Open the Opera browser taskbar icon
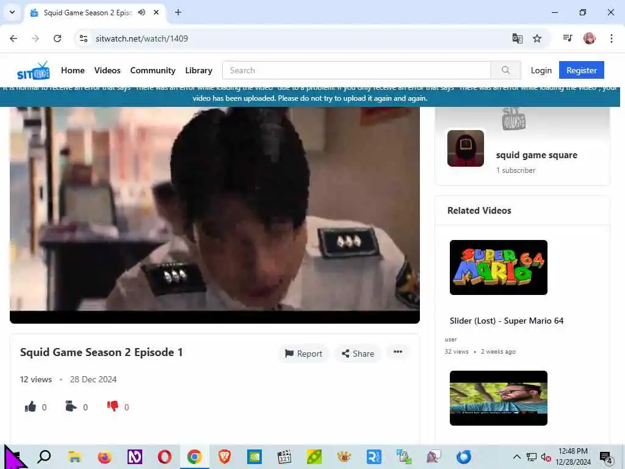This screenshot has width=625, height=469. point(164,457)
